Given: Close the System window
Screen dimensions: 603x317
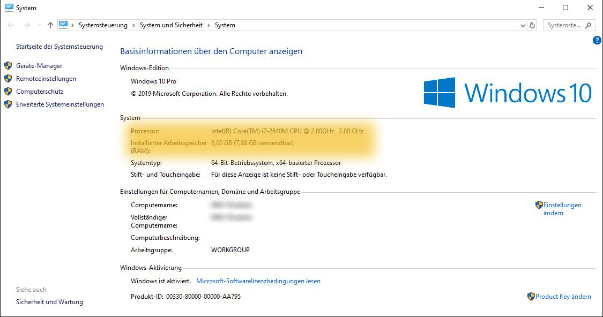Looking at the screenshot, I should pos(590,7).
